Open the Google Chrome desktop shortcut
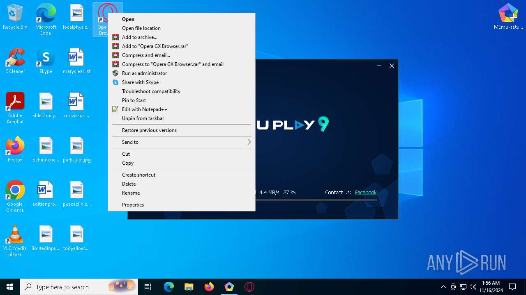 click(15, 197)
